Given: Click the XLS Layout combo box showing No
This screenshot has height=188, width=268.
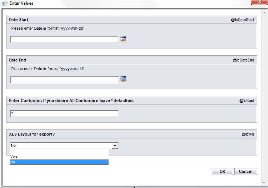Looking at the screenshot, I should coord(64,146).
